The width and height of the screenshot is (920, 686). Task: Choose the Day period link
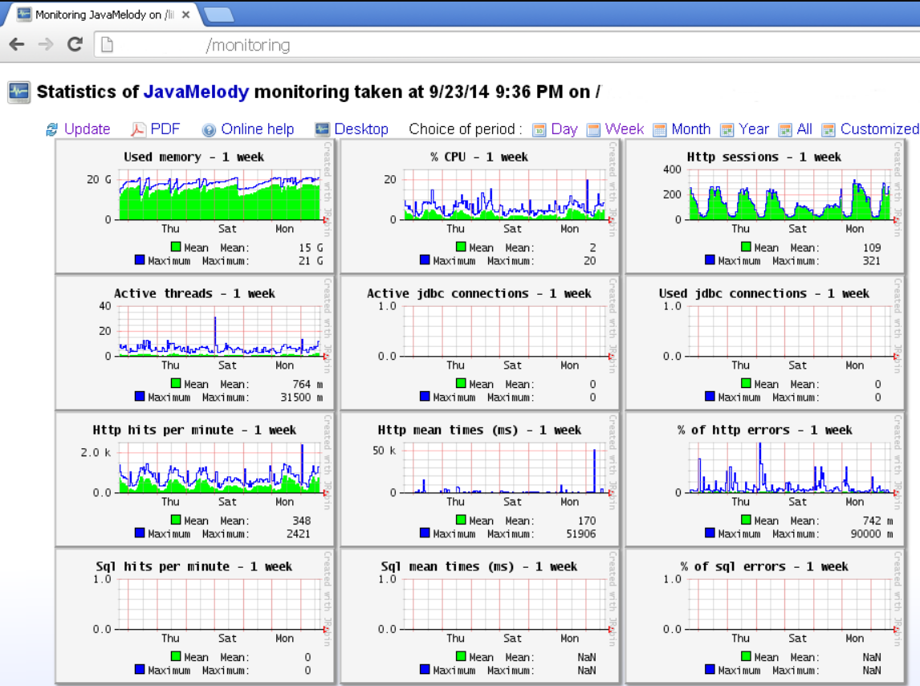click(564, 129)
